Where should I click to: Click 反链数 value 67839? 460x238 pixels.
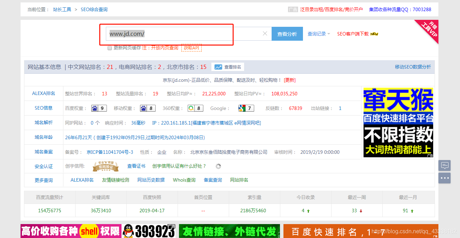(296, 108)
